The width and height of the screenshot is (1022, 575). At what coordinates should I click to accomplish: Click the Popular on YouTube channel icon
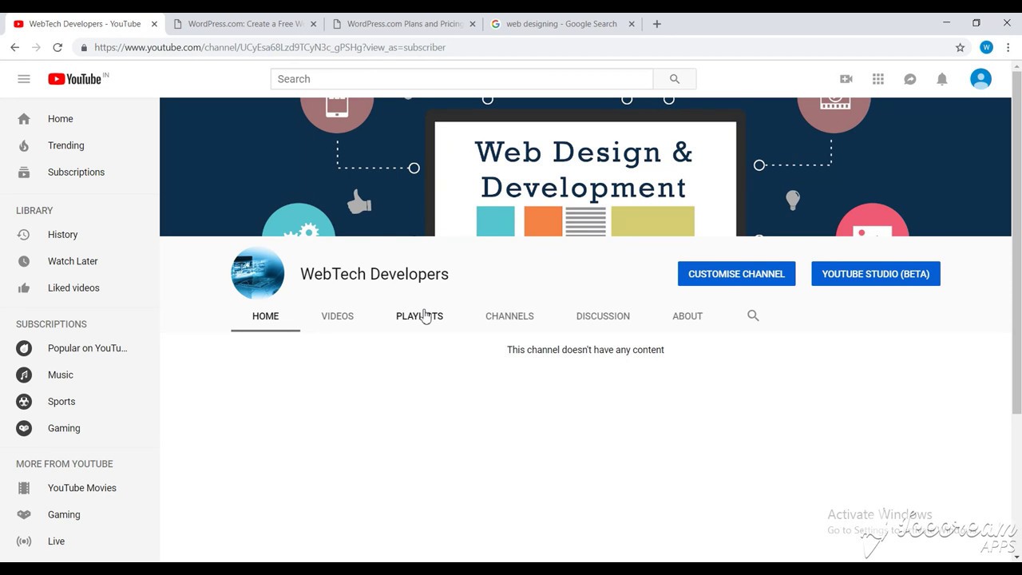[x=24, y=348]
